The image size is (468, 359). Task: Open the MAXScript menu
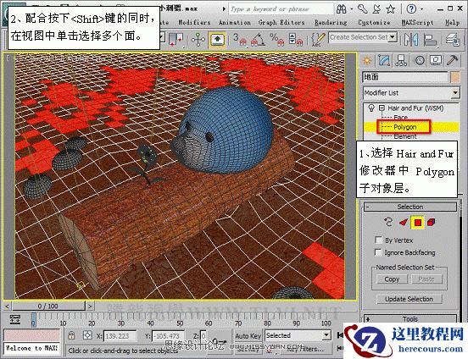coord(417,22)
